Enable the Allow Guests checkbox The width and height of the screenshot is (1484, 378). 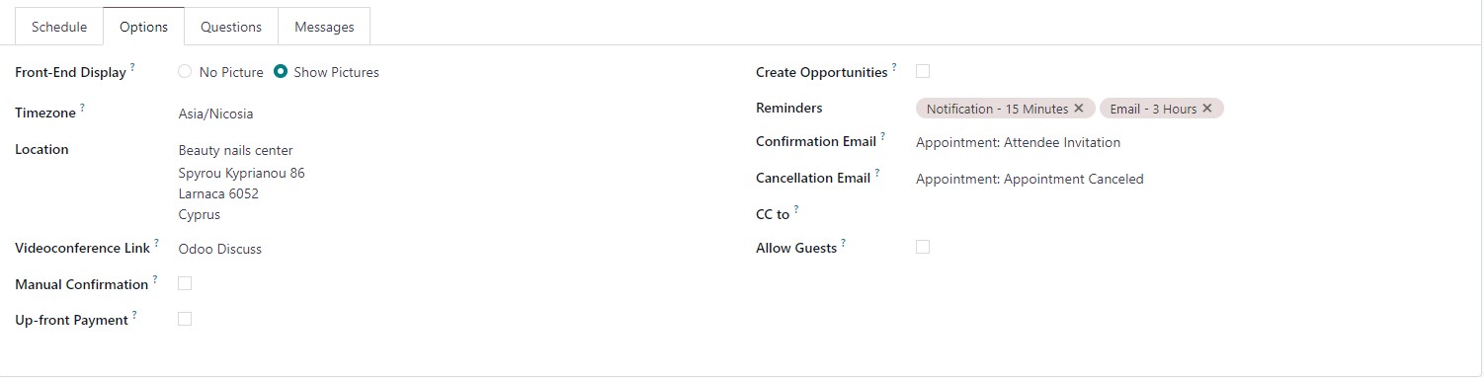pos(923,247)
